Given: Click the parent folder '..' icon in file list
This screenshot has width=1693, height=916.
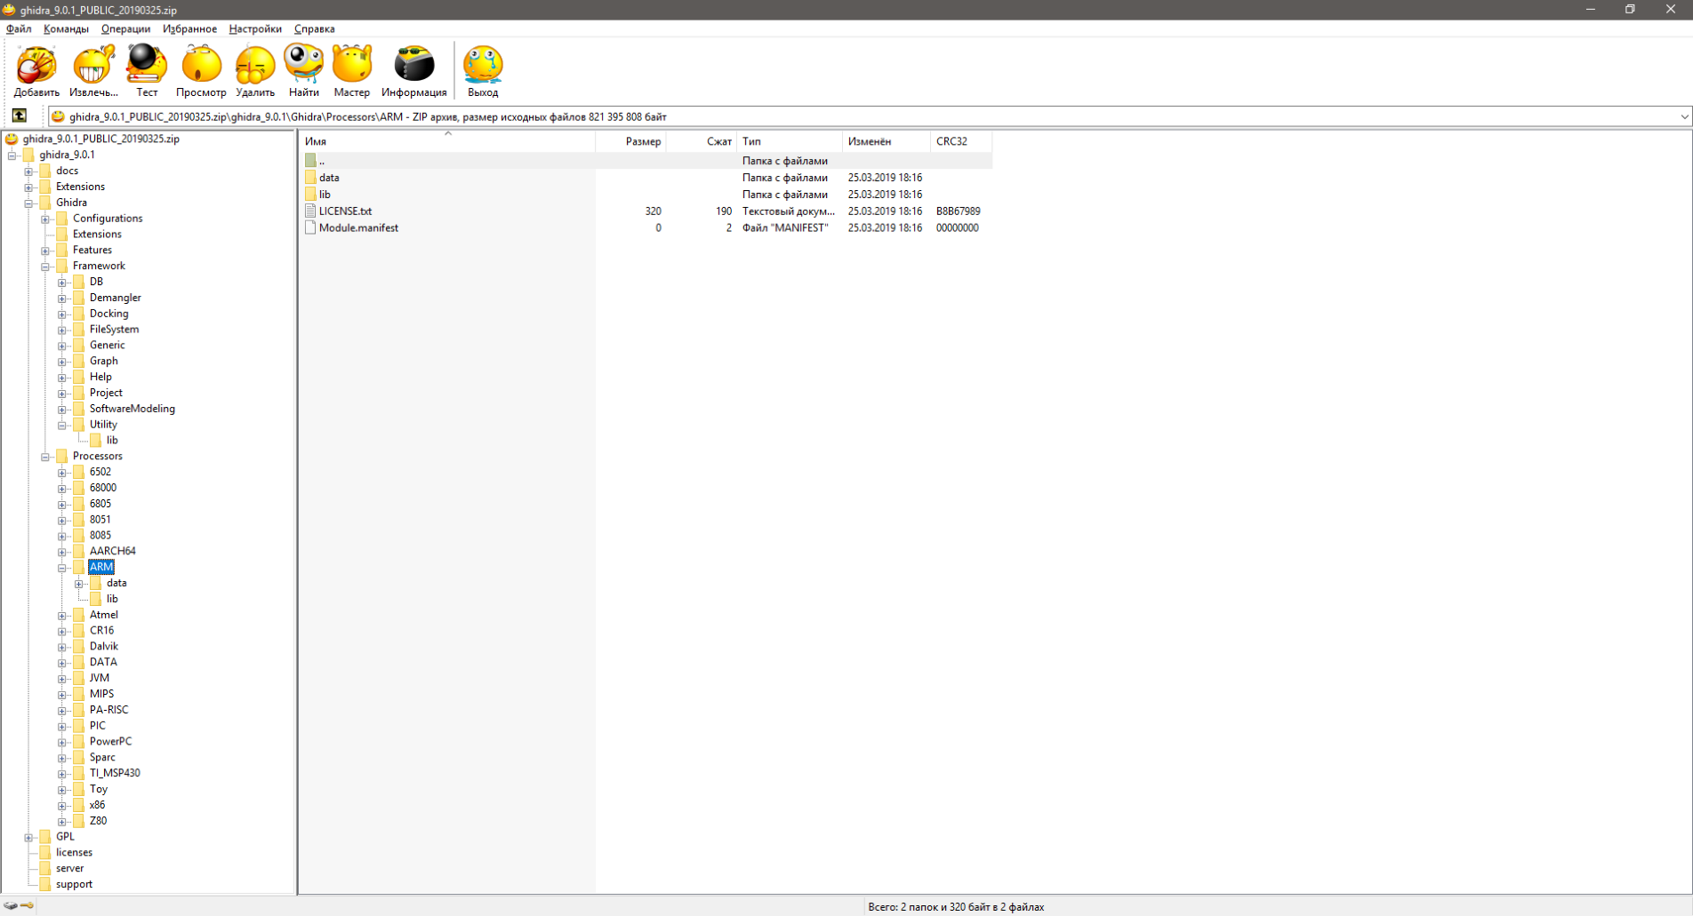Looking at the screenshot, I should (310, 161).
